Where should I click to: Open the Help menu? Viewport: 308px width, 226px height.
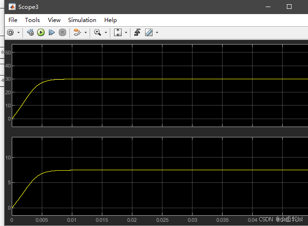click(110, 20)
